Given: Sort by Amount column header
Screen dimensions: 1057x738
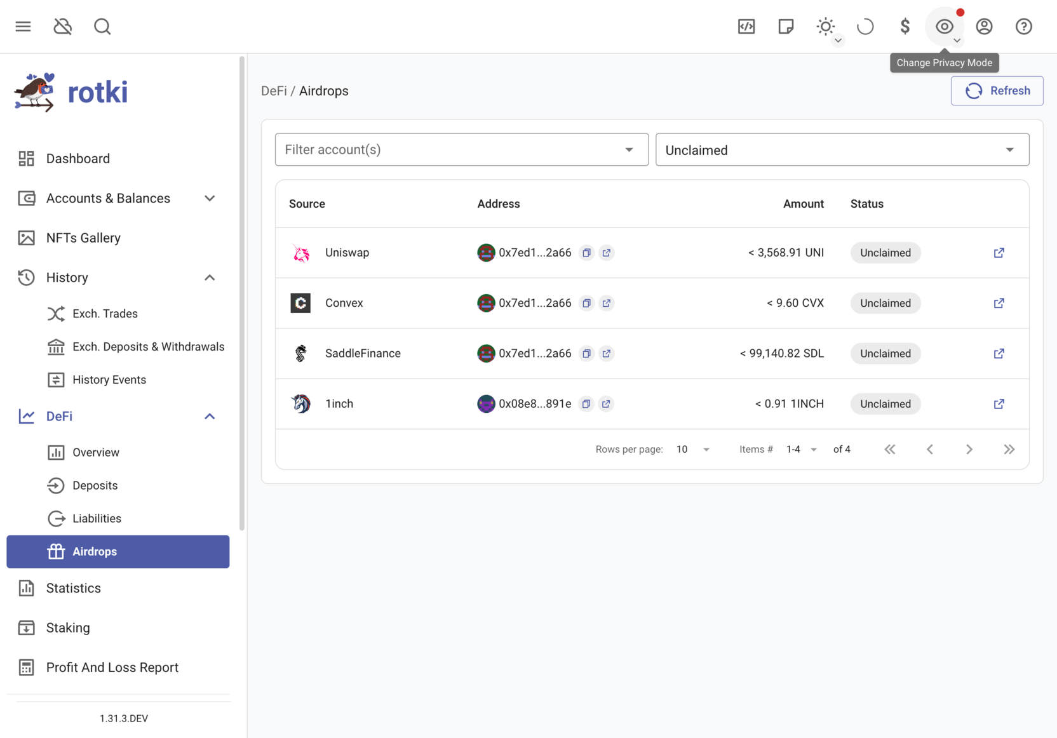Looking at the screenshot, I should pos(803,204).
